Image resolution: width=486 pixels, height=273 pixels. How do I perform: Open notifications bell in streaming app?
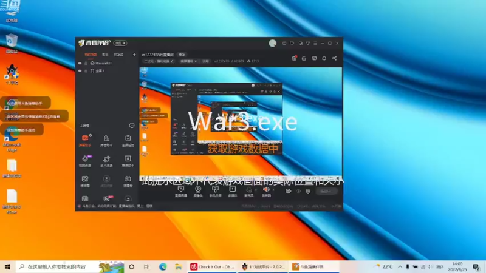(324, 58)
